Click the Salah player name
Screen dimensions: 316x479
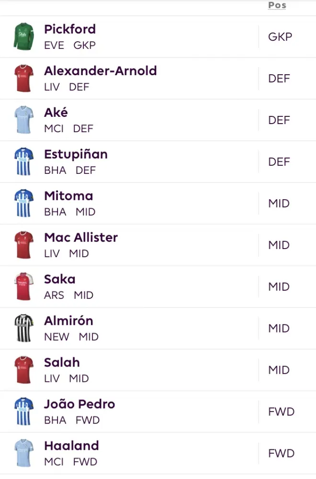coord(62,363)
